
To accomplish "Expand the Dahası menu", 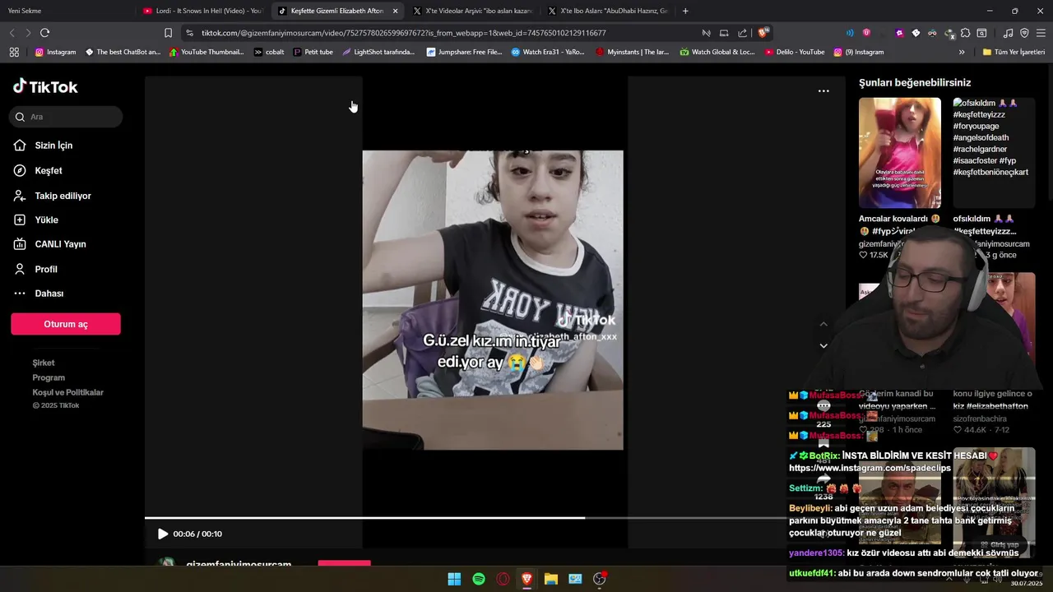I will [49, 294].
